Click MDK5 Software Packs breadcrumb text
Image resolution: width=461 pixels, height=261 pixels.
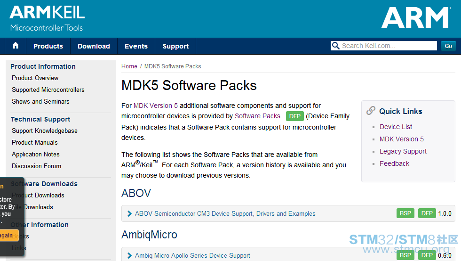pos(173,66)
